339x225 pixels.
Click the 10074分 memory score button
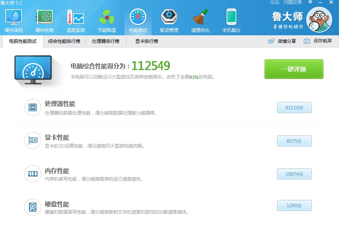pos(294,174)
